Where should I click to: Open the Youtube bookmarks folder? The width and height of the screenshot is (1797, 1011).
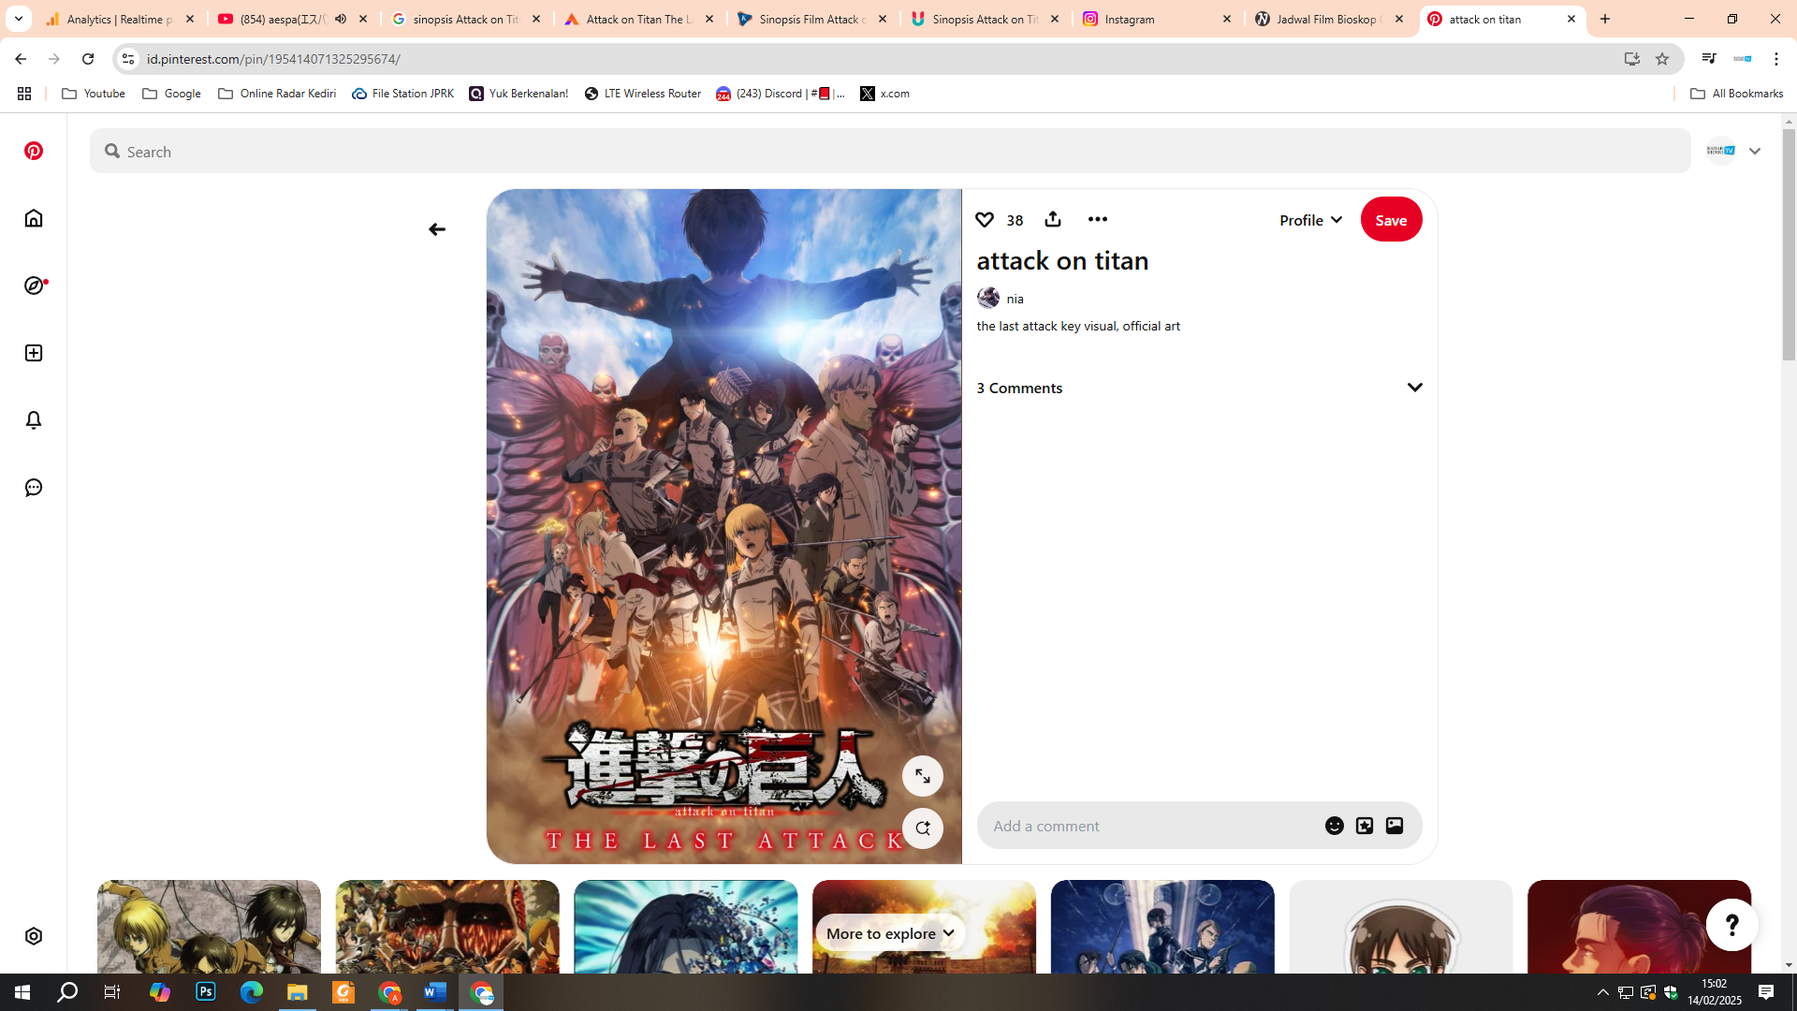click(93, 94)
